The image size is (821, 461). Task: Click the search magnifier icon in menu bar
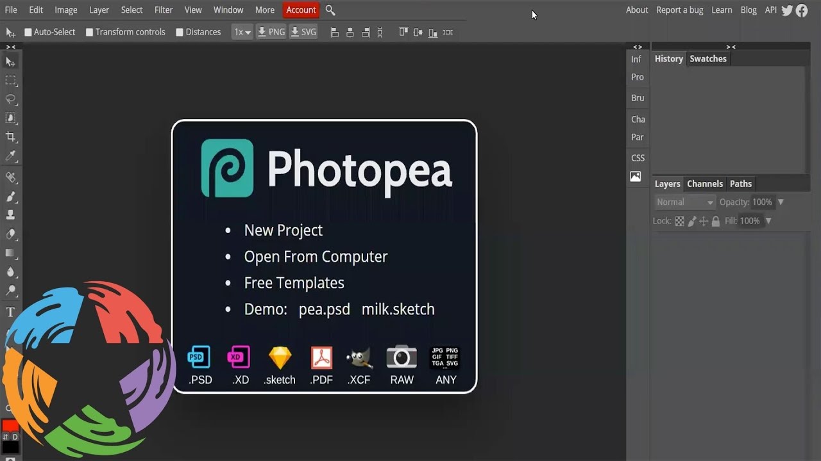pyautogui.click(x=330, y=10)
